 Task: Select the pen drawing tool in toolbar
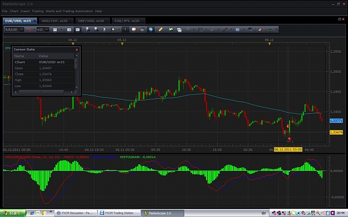point(213,29)
